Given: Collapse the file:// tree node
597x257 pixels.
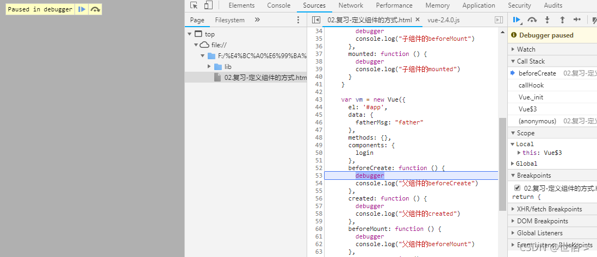Looking at the screenshot, I should [x=196, y=45].
